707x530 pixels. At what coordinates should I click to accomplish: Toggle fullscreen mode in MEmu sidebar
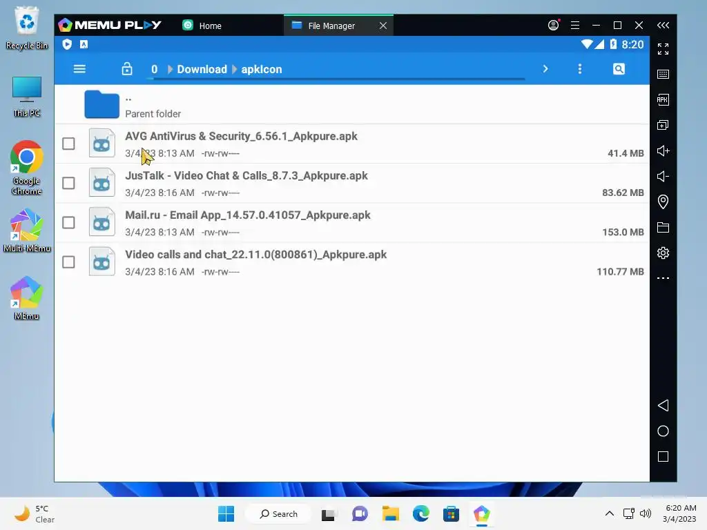663,49
